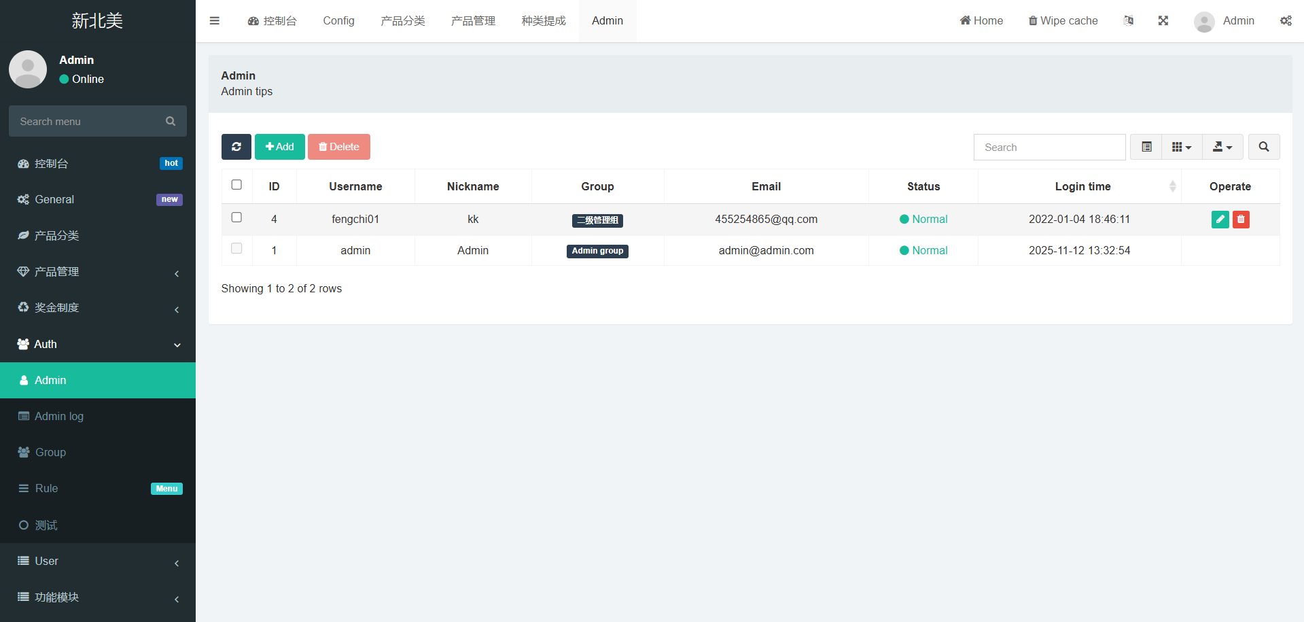Switch to the Config tab
The height and width of the screenshot is (622, 1304).
338,21
